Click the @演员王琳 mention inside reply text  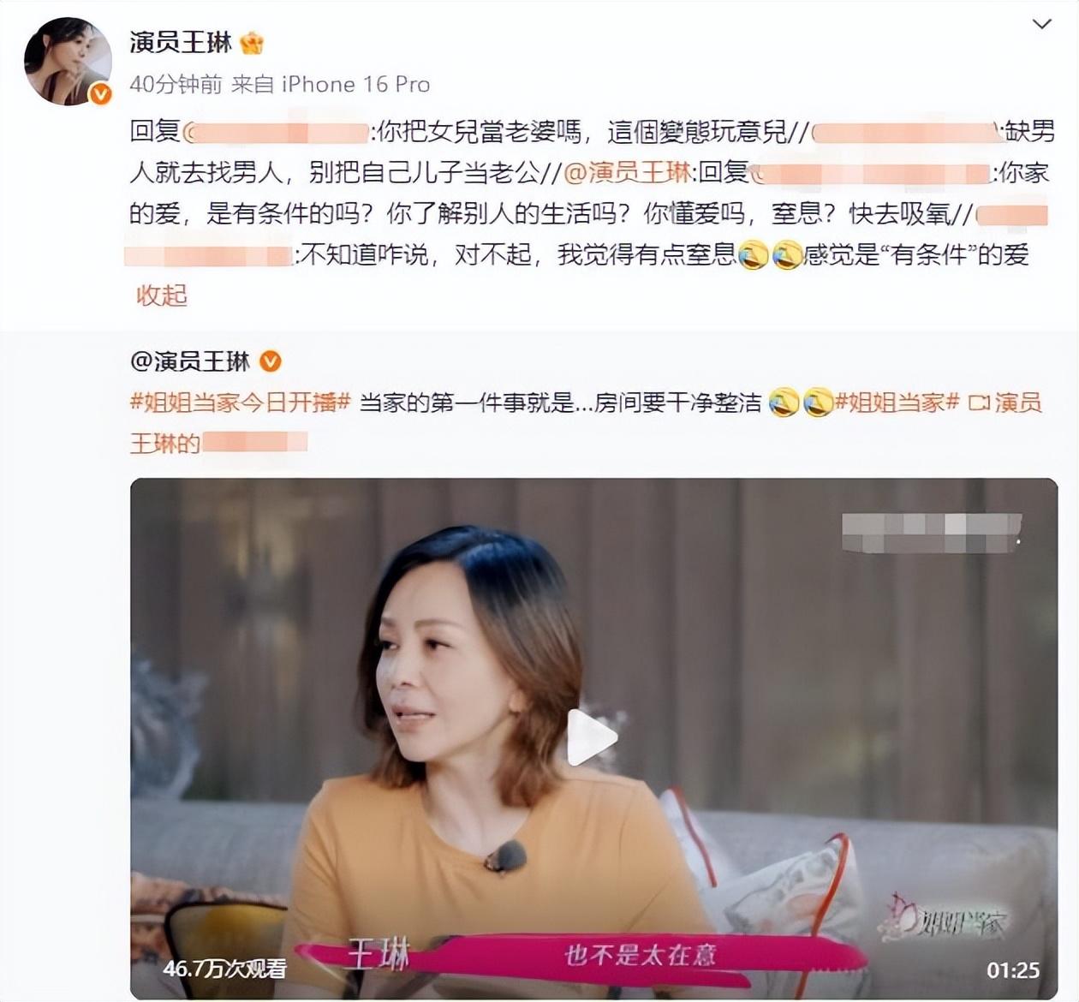pyautogui.click(x=627, y=172)
